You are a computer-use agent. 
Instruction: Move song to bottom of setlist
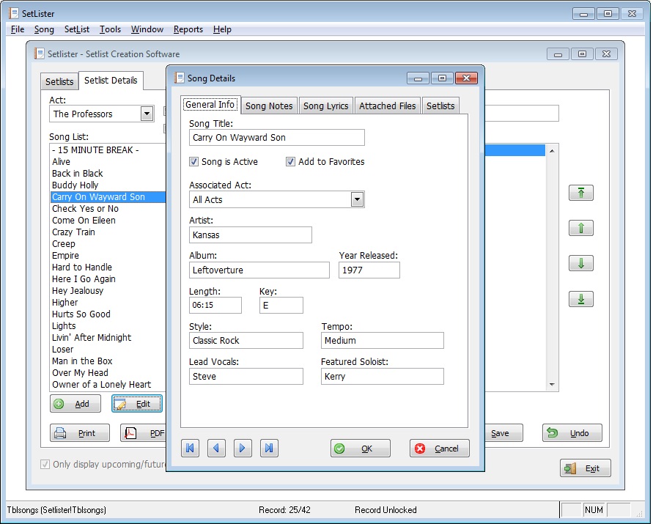coord(581,299)
